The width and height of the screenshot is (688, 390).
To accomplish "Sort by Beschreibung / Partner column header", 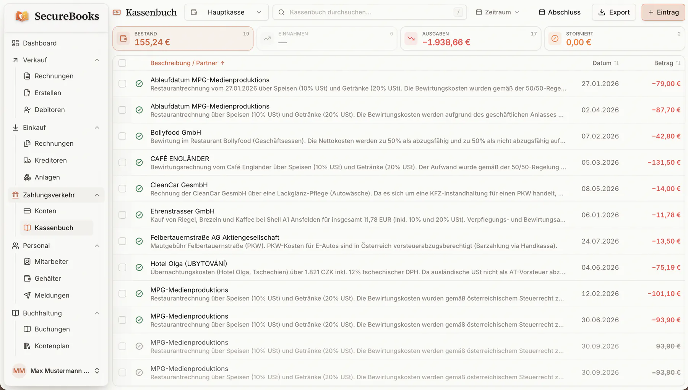I will tap(187, 63).
